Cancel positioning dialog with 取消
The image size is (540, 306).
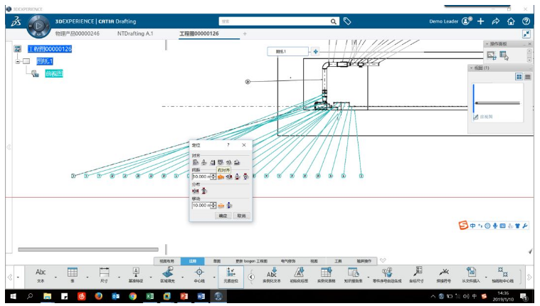(x=241, y=216)
